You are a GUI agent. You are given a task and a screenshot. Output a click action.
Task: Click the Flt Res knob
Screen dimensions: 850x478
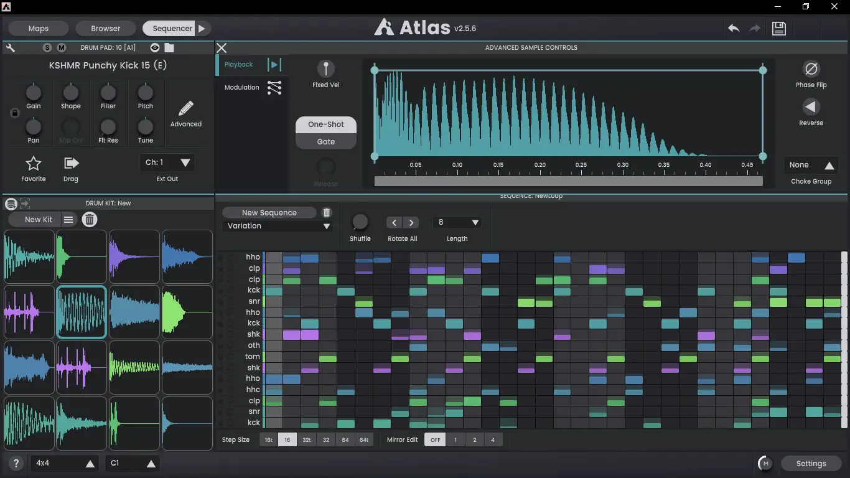108,127
